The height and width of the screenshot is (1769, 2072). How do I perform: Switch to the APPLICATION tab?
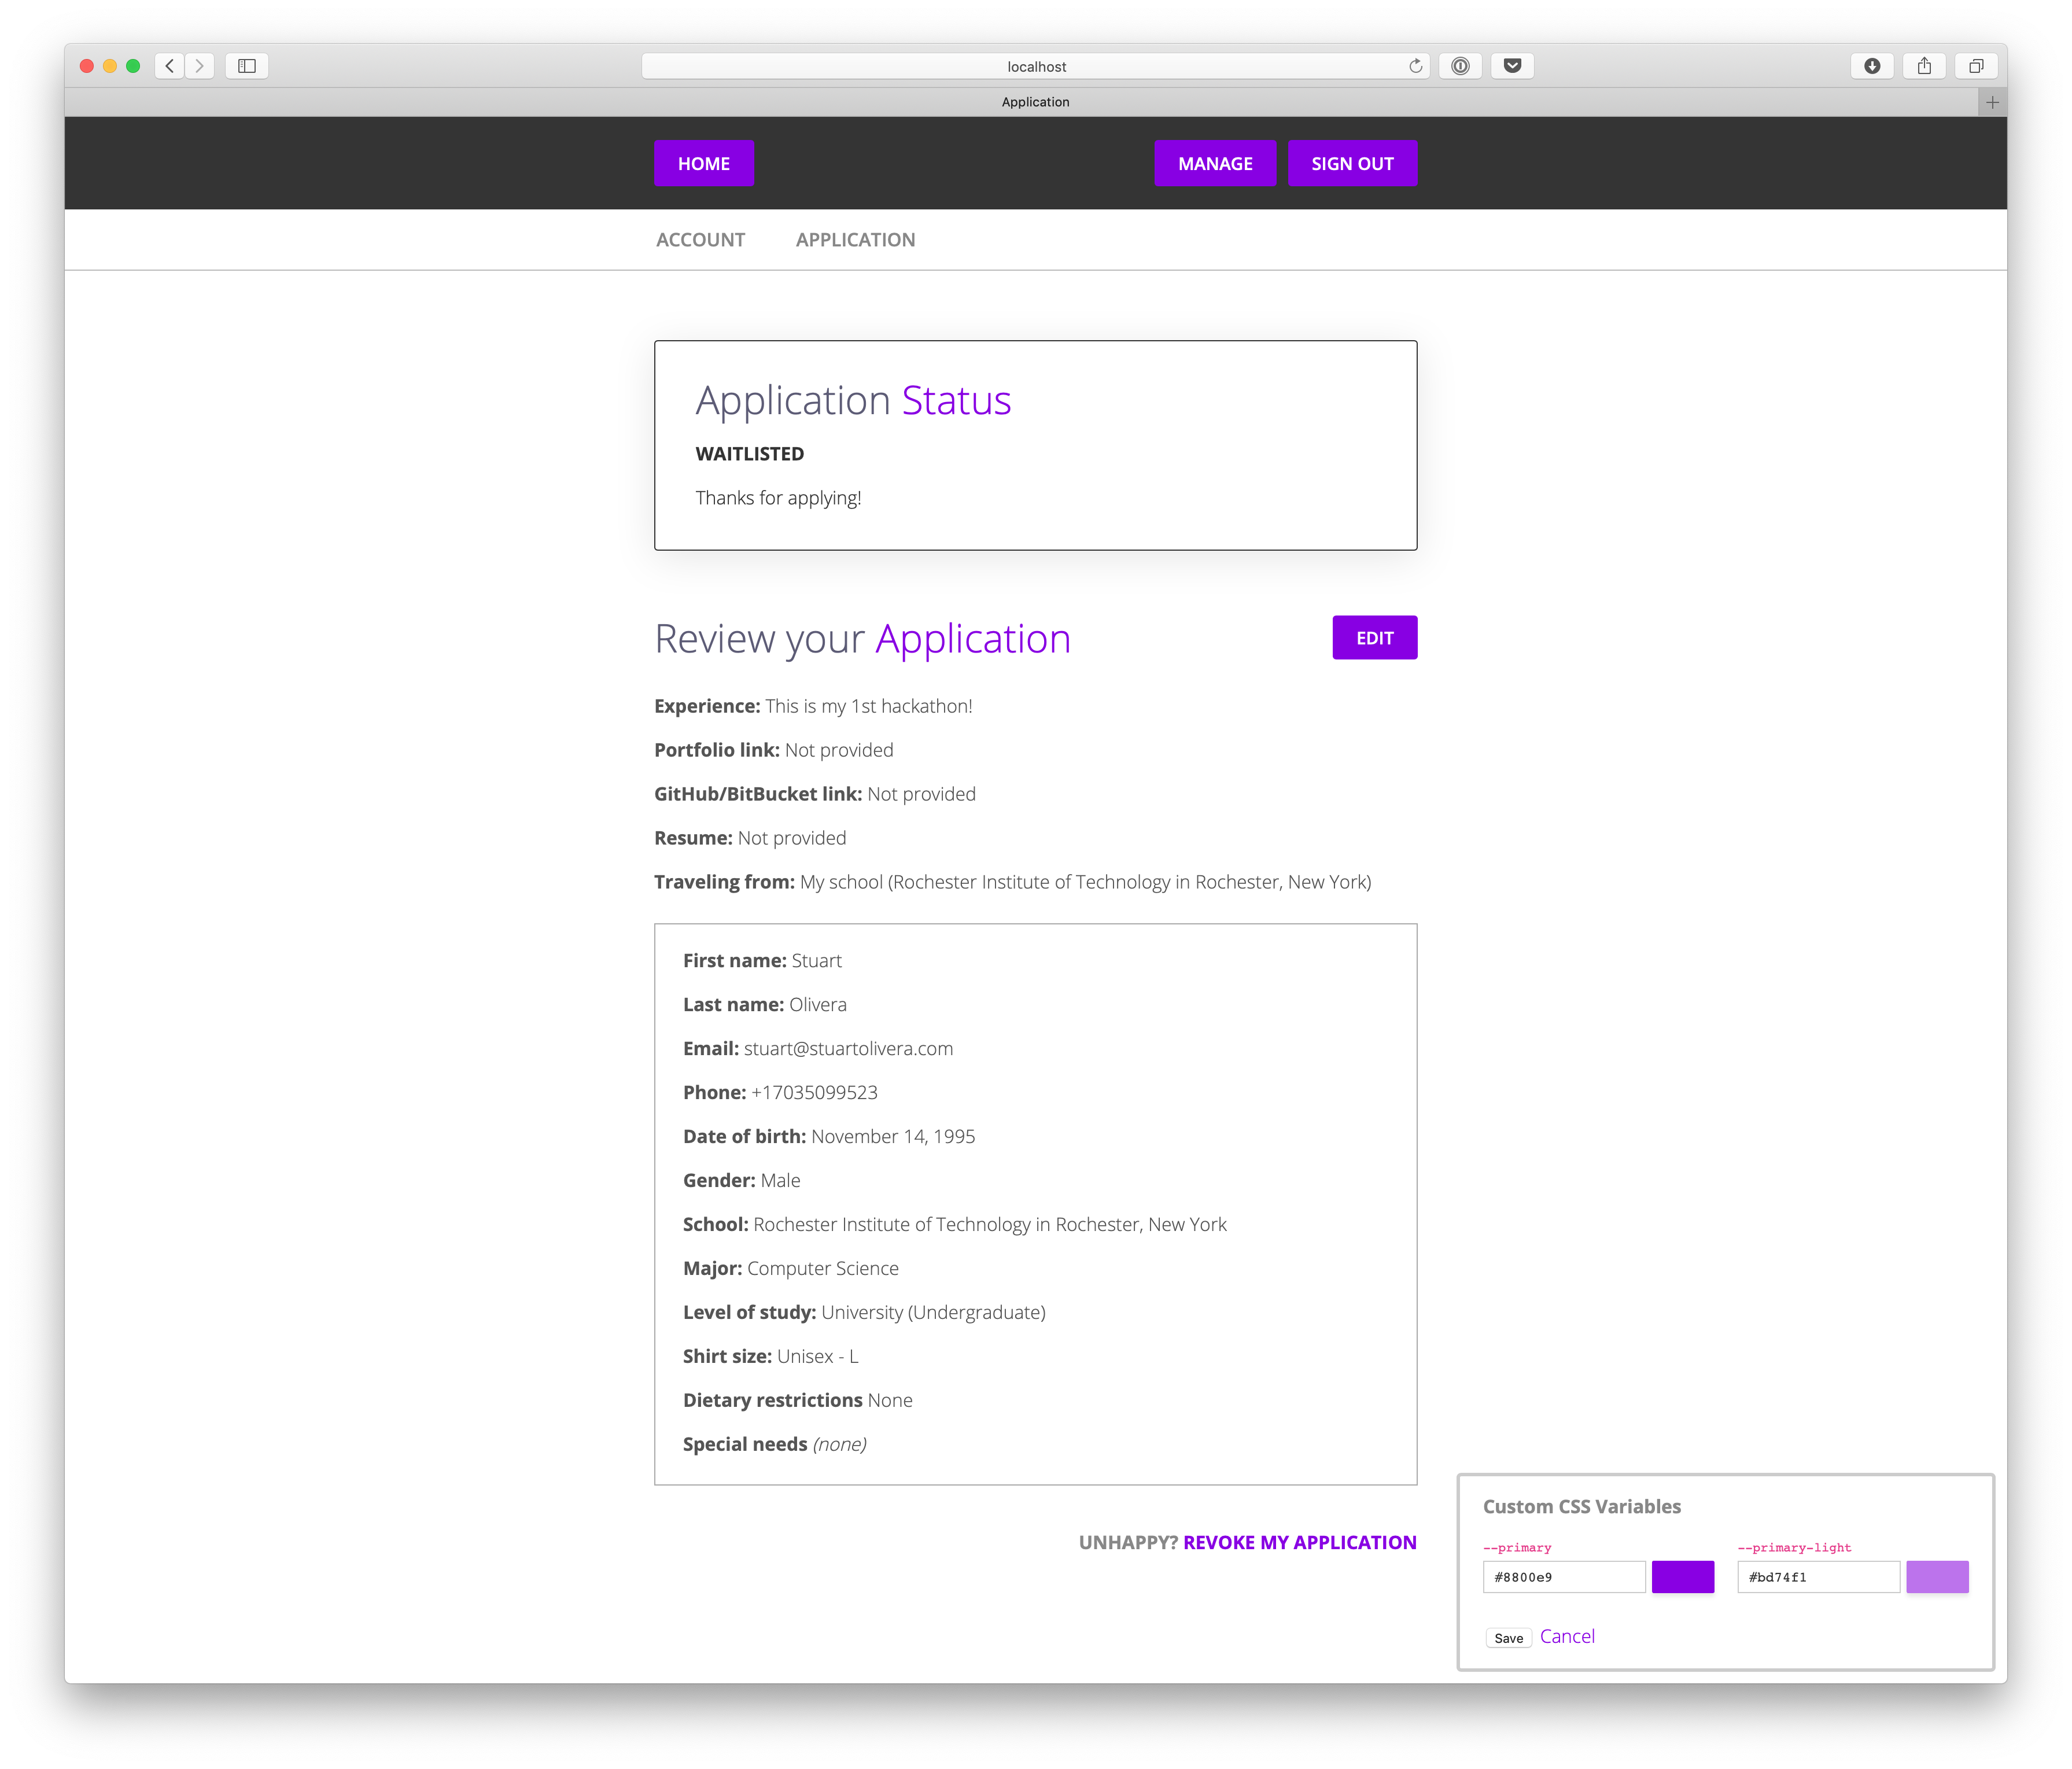855,240
